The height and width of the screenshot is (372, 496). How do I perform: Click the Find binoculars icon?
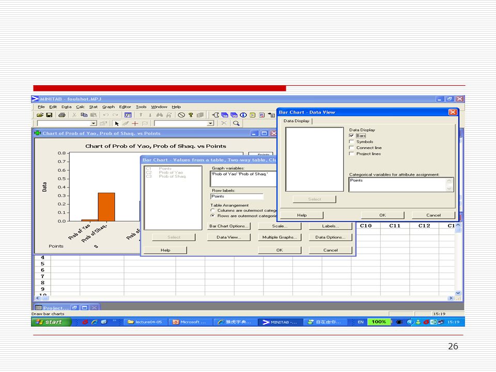pyautogui.click(x=160, y=115)
